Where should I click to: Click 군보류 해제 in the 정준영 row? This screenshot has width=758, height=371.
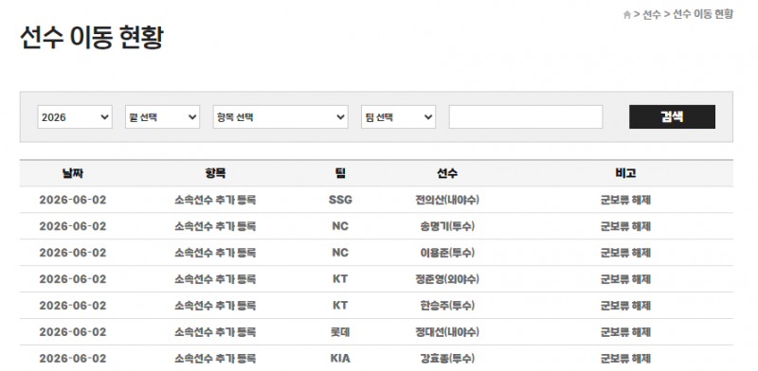625,279
